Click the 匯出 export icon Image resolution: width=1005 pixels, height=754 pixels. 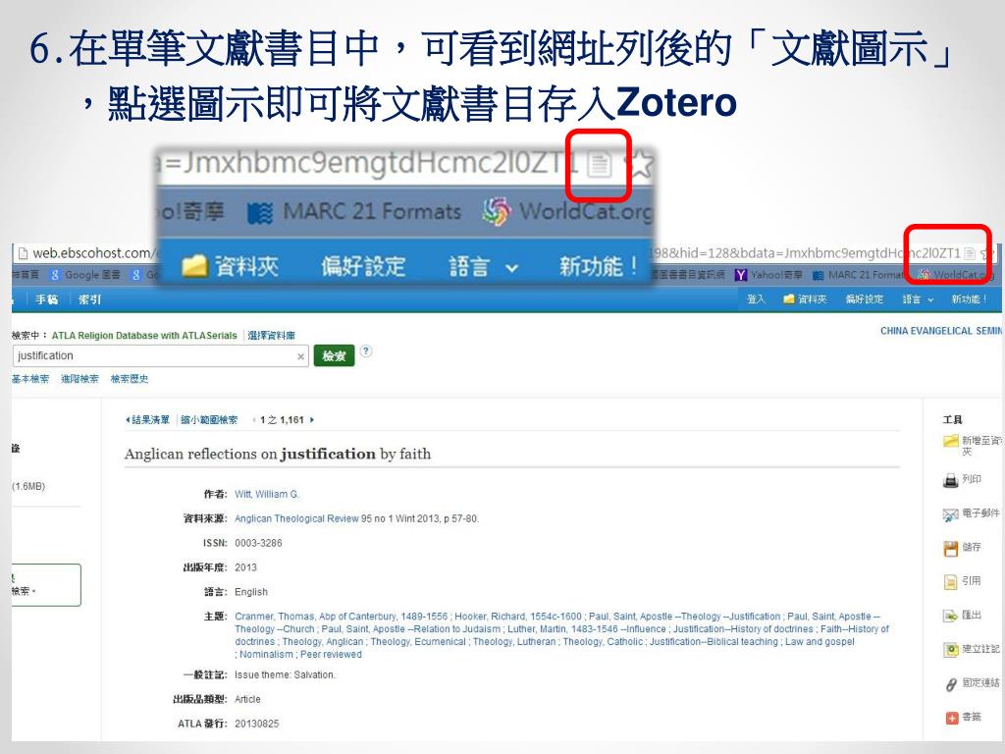pos(950,616)
